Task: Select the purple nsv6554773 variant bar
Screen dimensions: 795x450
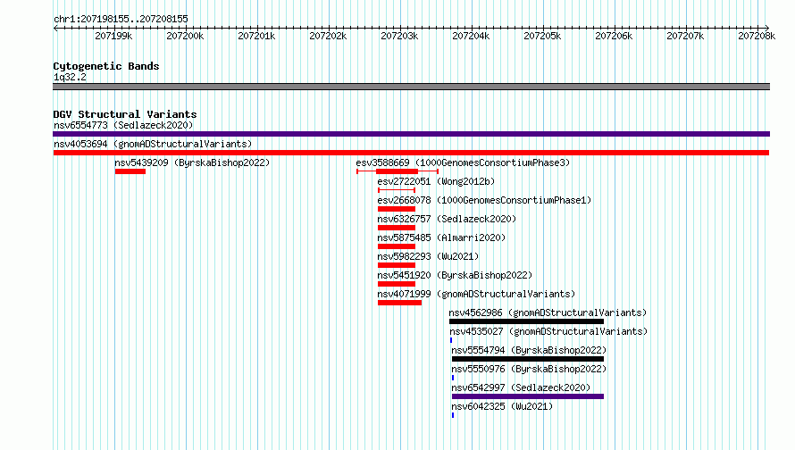Action: (x=411, y=134)
